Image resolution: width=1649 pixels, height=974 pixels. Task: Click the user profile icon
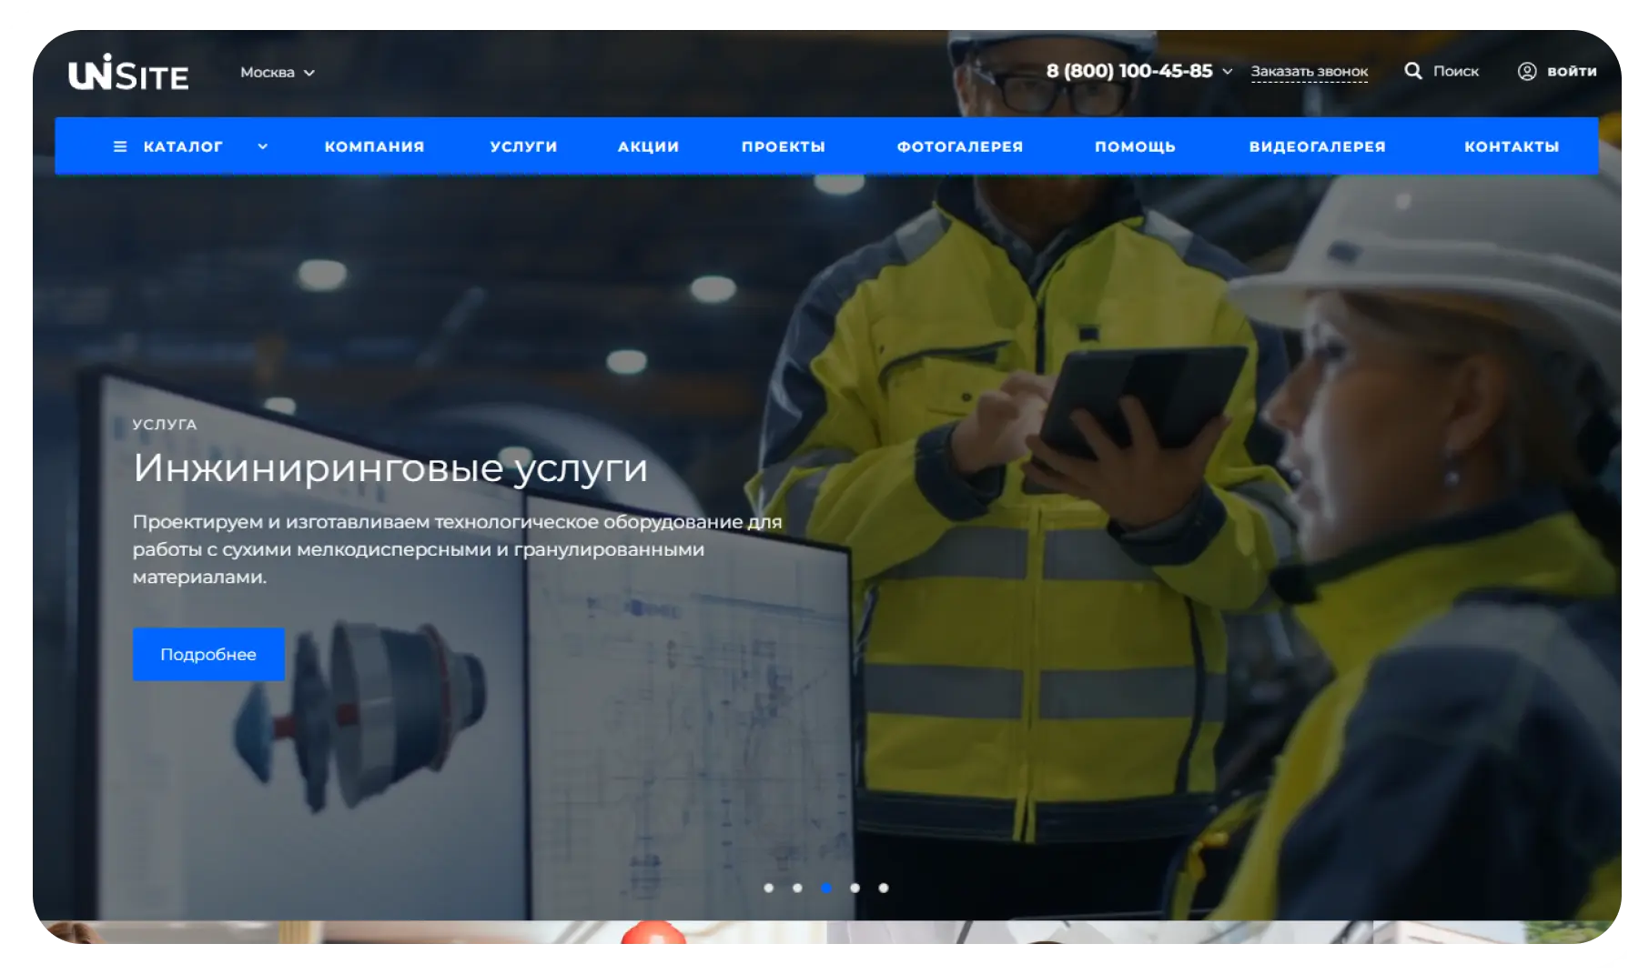[1527, 71]
